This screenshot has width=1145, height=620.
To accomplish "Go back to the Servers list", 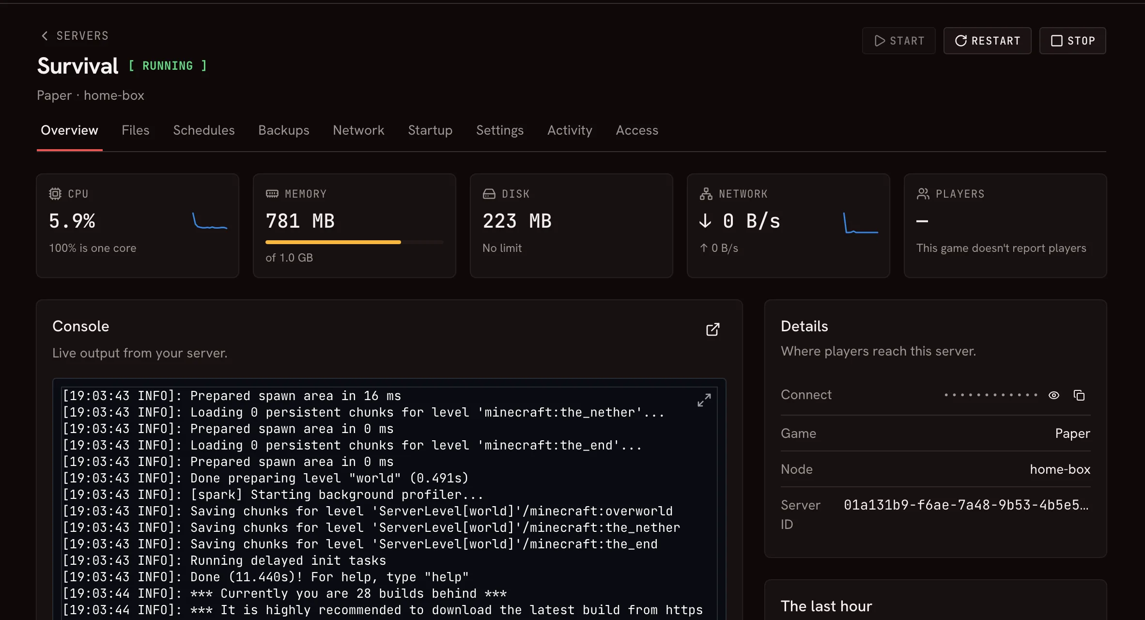I will (75, 36).
